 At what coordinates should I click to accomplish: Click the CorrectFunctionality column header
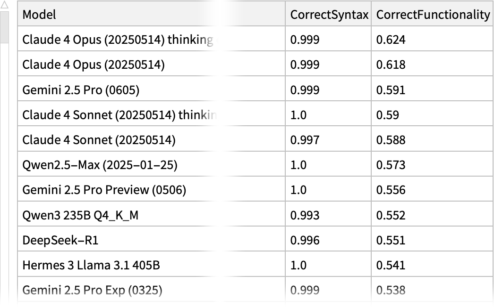click(433, 15)
